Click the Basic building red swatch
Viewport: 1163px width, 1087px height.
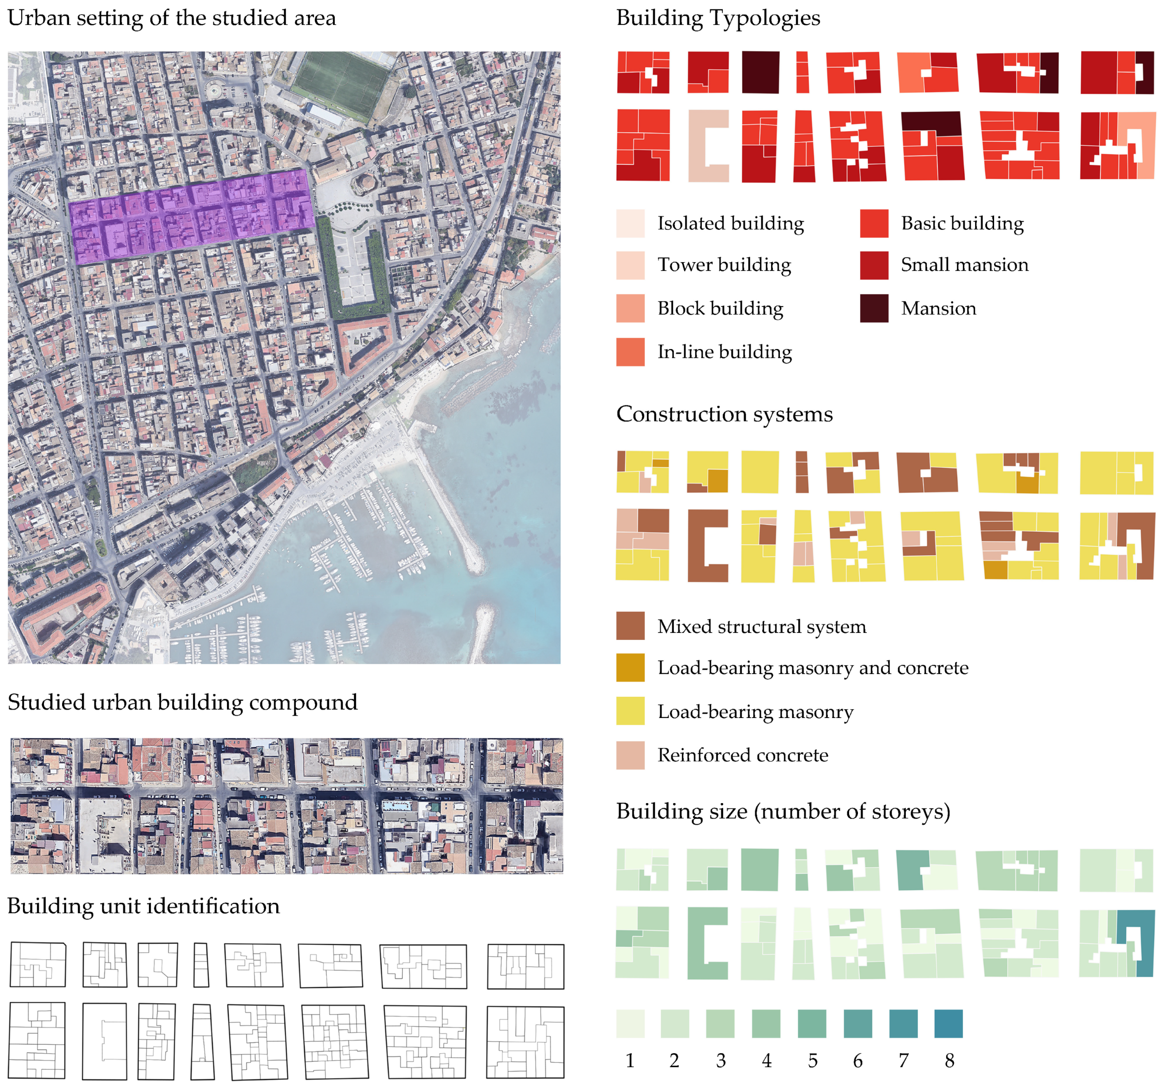pos(874,223)
